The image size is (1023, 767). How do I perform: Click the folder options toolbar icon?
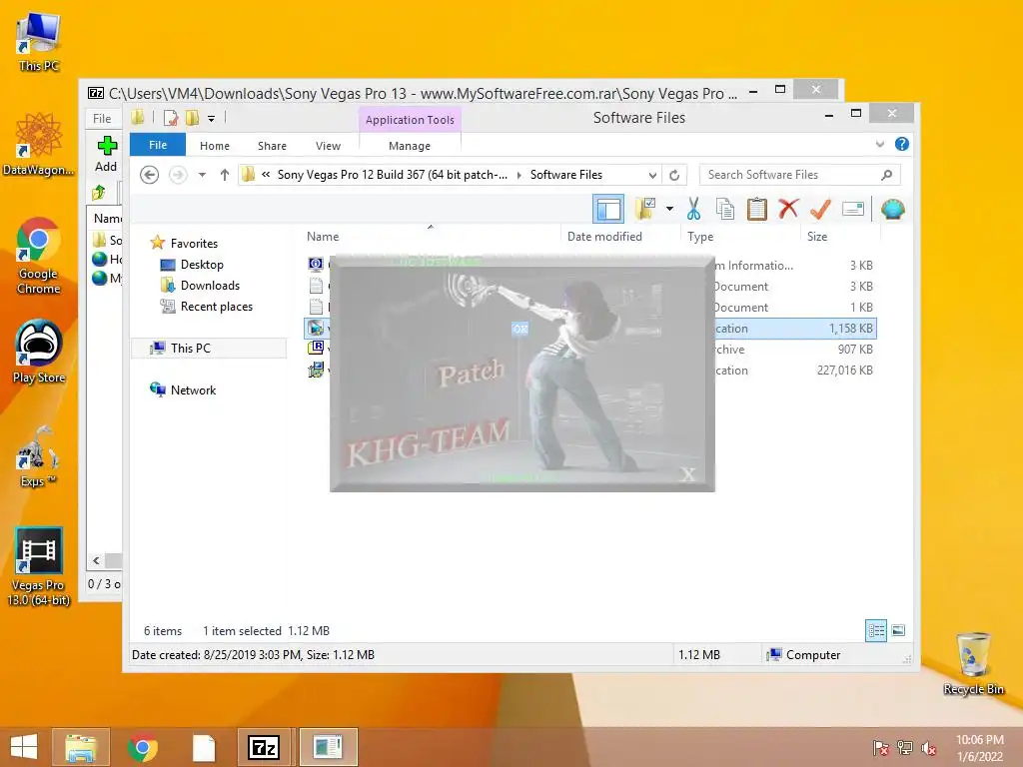pos(645,210)
